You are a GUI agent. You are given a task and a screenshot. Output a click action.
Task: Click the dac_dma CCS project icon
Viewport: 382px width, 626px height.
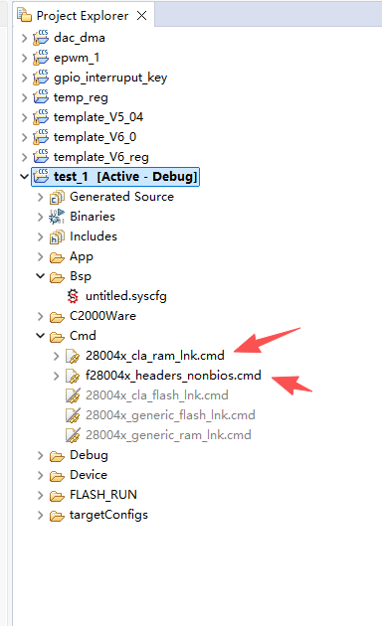pos(41,38)
